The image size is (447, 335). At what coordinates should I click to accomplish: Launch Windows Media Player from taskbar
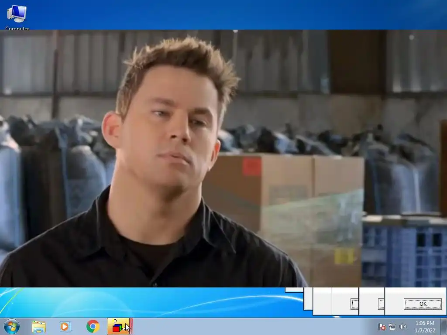(x=65, y=327)
